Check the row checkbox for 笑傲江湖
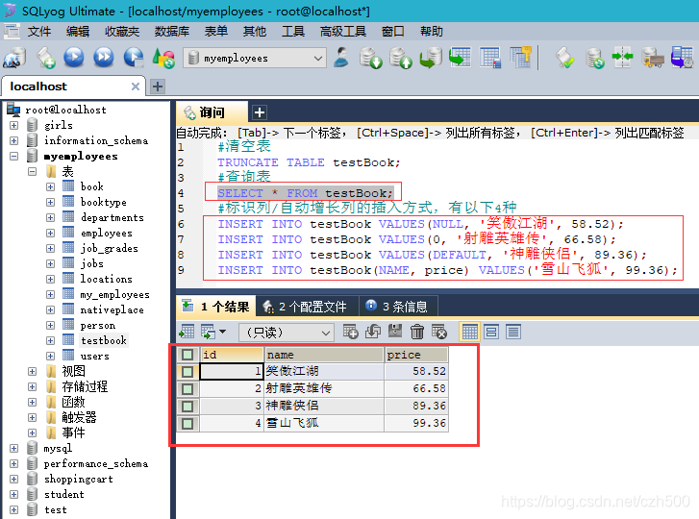 point(187,372)
